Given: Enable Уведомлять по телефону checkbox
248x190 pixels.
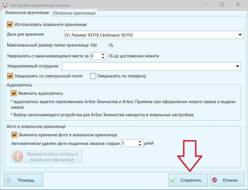Looking at the screenshot, I should [x=93, y=76].
